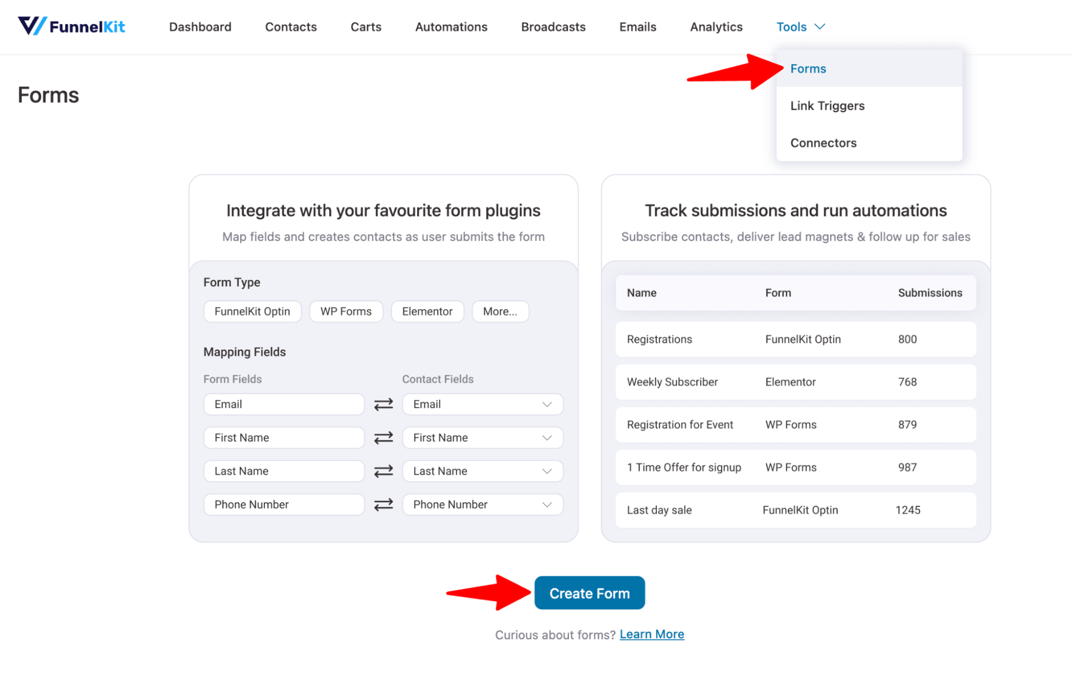Click the 800 submissions value

click(907, 339)
